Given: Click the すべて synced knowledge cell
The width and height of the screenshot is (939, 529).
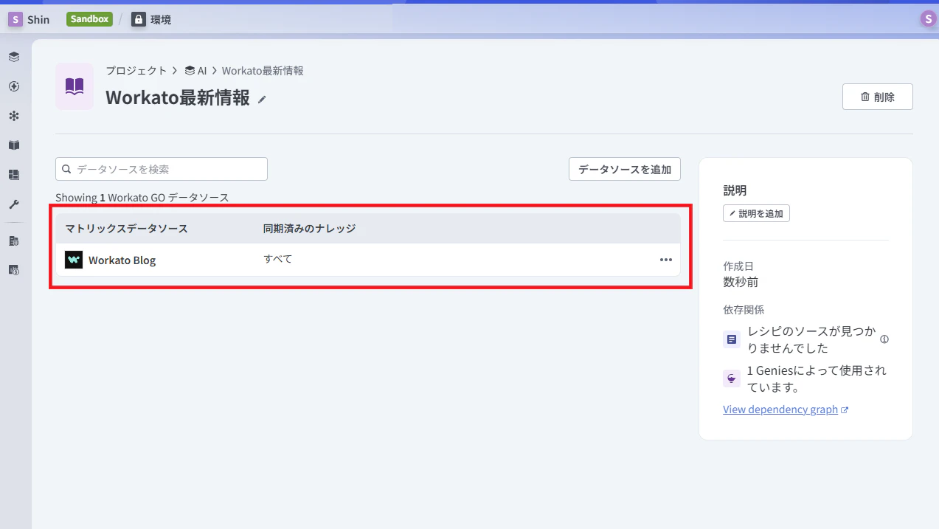Looking at the screenshot, I should [278, 259].
